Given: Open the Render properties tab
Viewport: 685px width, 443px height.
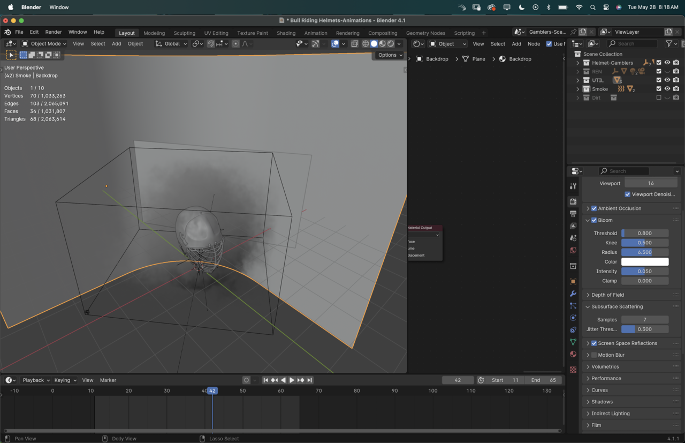Looking at the screenshot, I should point(573,201).
